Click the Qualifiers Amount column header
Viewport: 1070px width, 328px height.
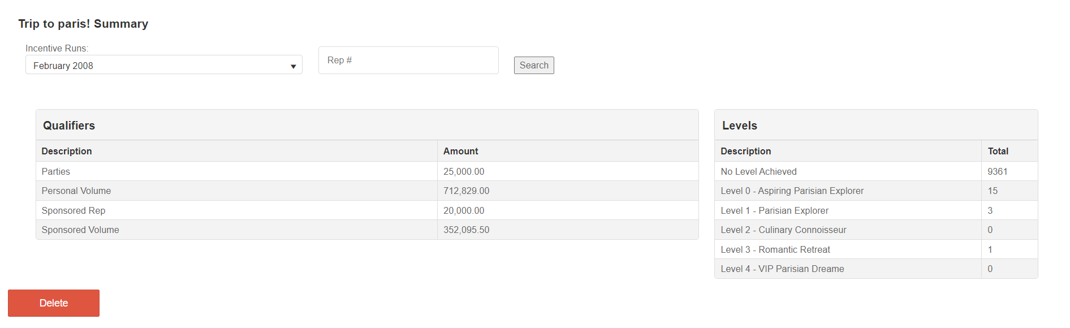tap(460, 151)
